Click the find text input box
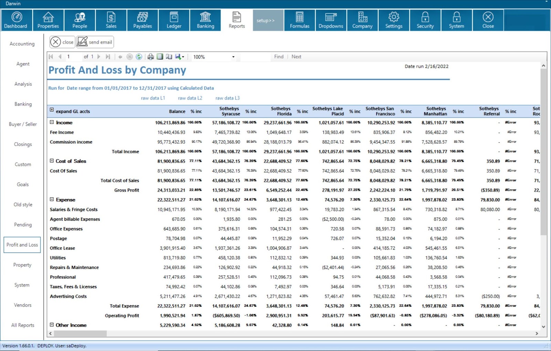This screenshot has width=551, height=351. pyautogui.click(x=255, y=57)
